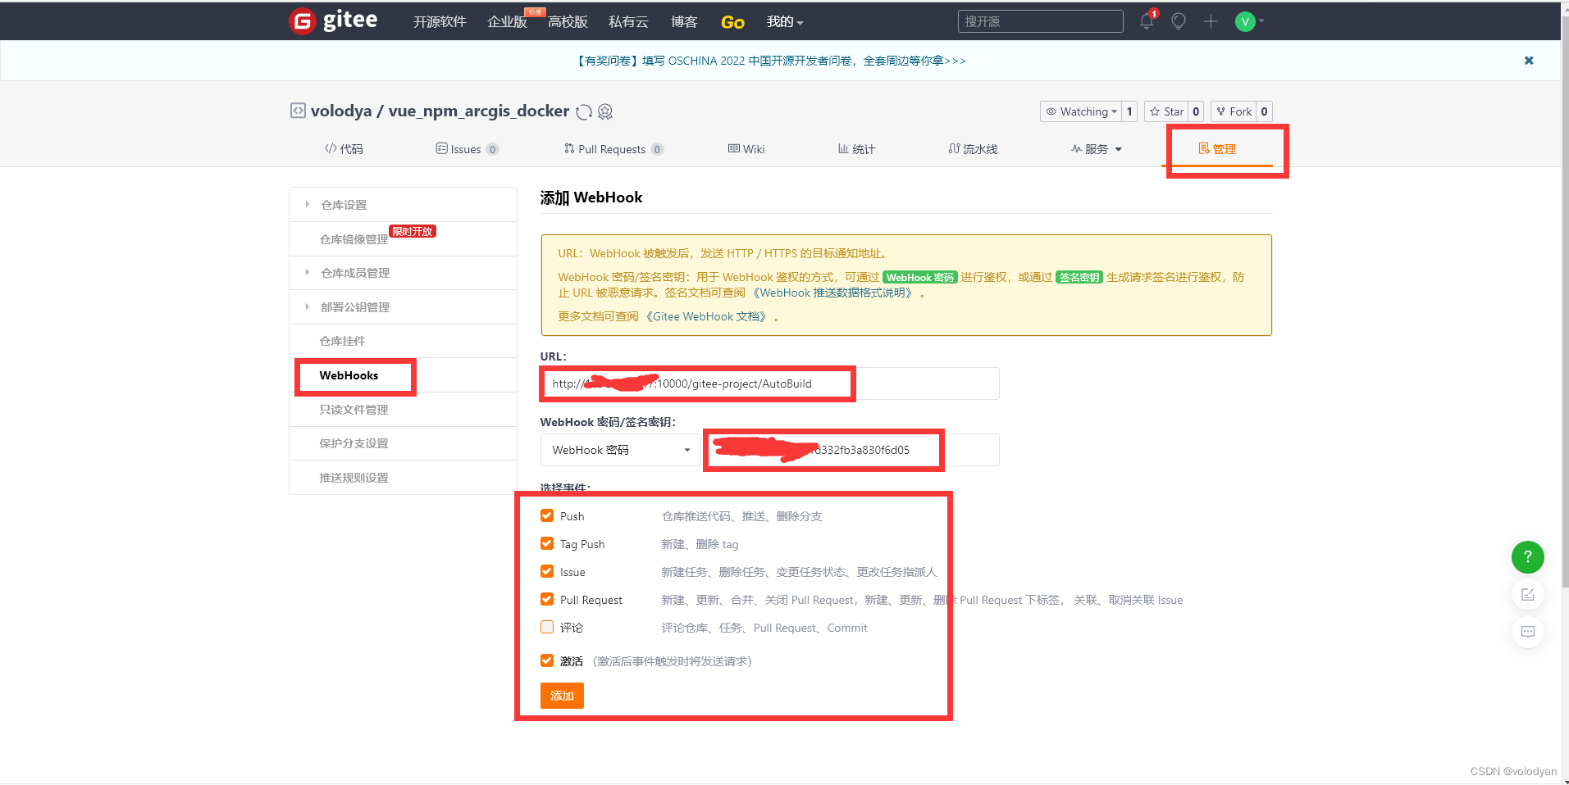Open the notifications bell icon
Image resolution: width=1569 pixels, height=785 pixels.
coord(1145,21)
